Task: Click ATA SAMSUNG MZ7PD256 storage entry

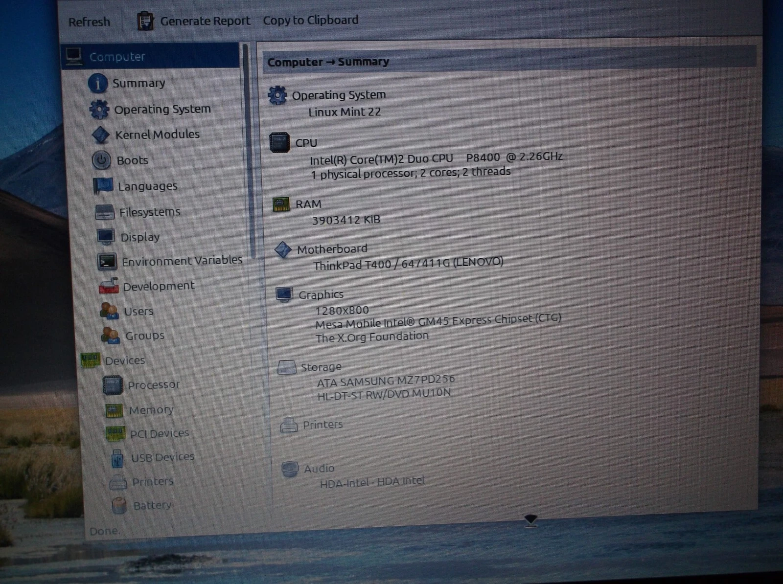Action: 386,381
